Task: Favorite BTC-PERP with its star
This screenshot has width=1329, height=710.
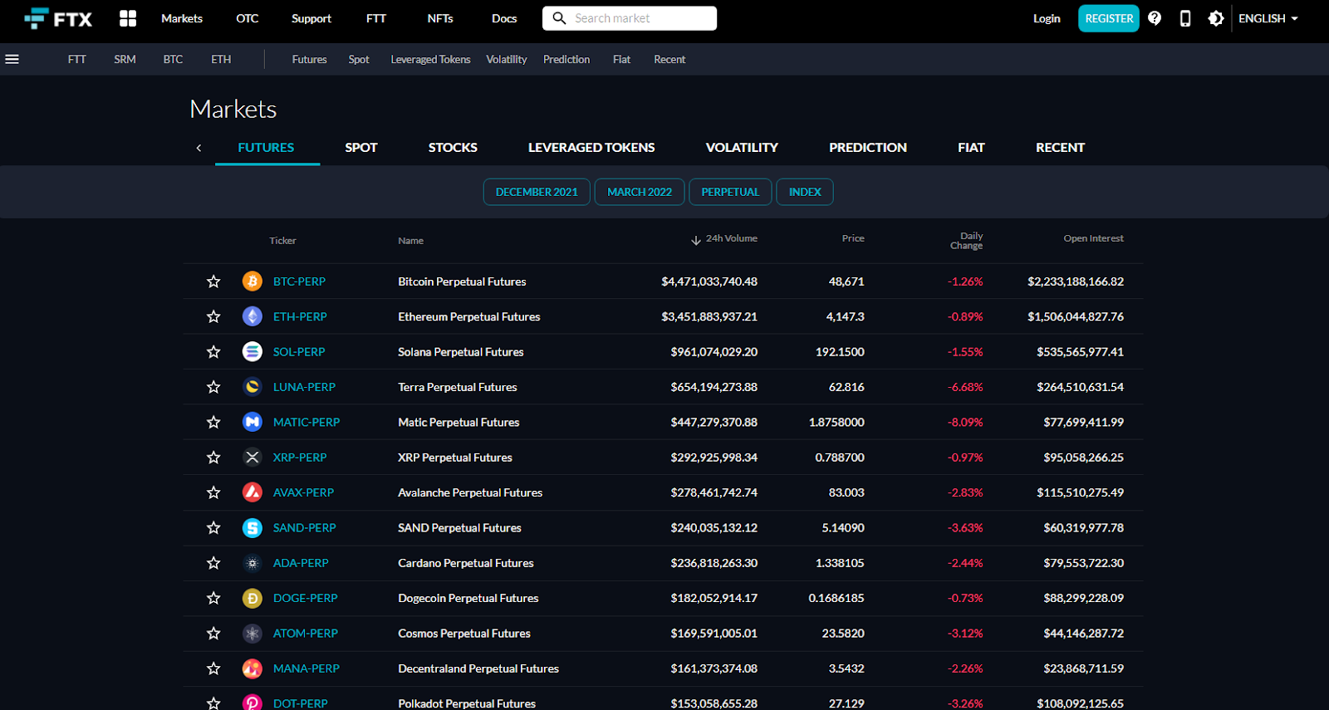Action: tap(213, 282)
